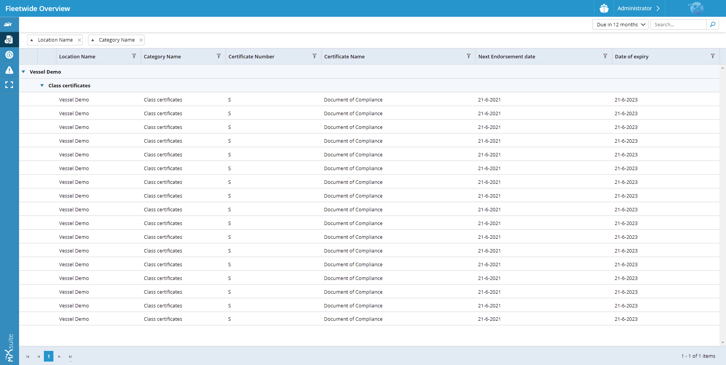Open filter for Certificate Number column
Viewport: 726px width, 365px height.
314,56
